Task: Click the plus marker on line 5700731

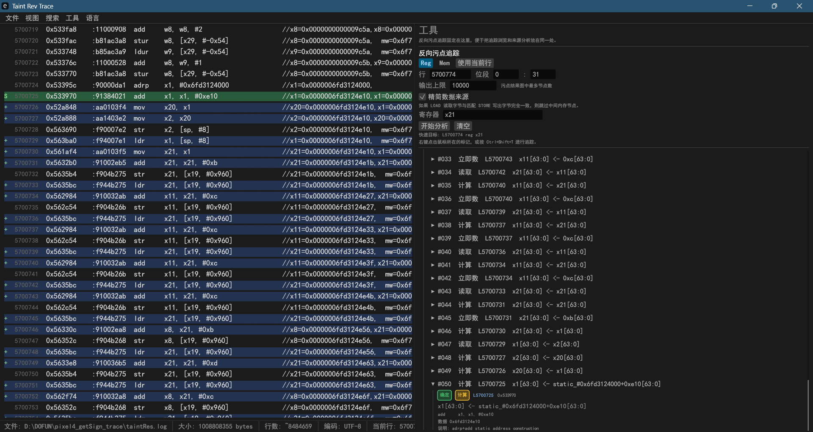Action: coord(6,163)
